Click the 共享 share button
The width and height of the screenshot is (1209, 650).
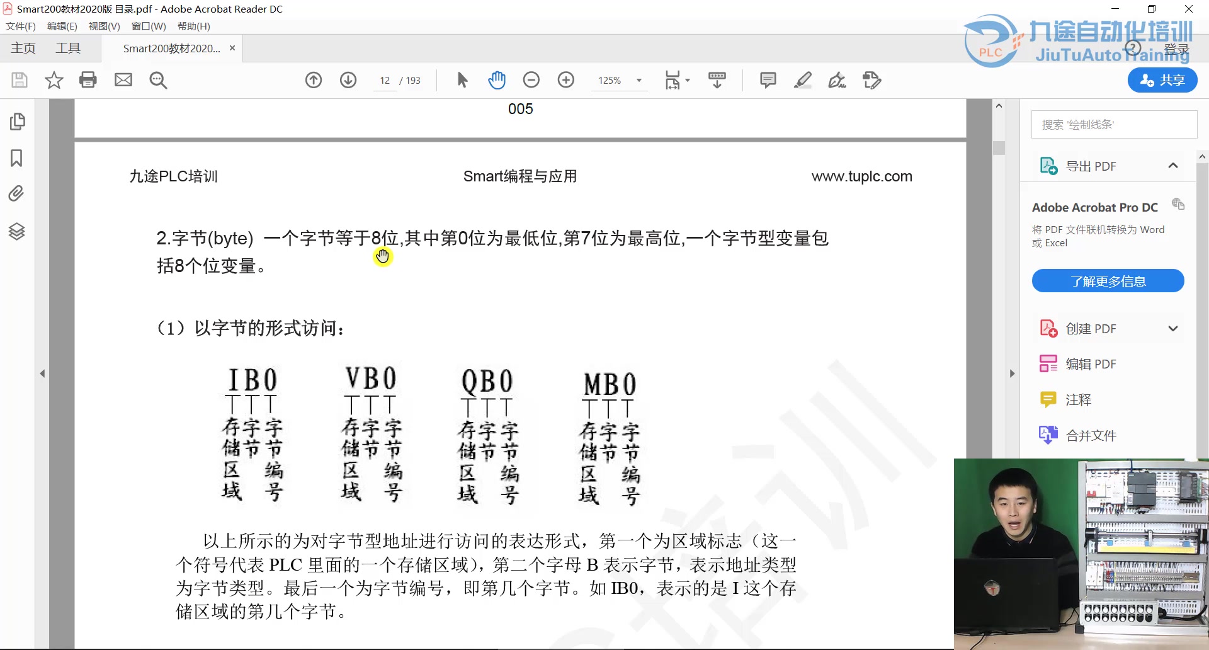(x=1162, y=80)
